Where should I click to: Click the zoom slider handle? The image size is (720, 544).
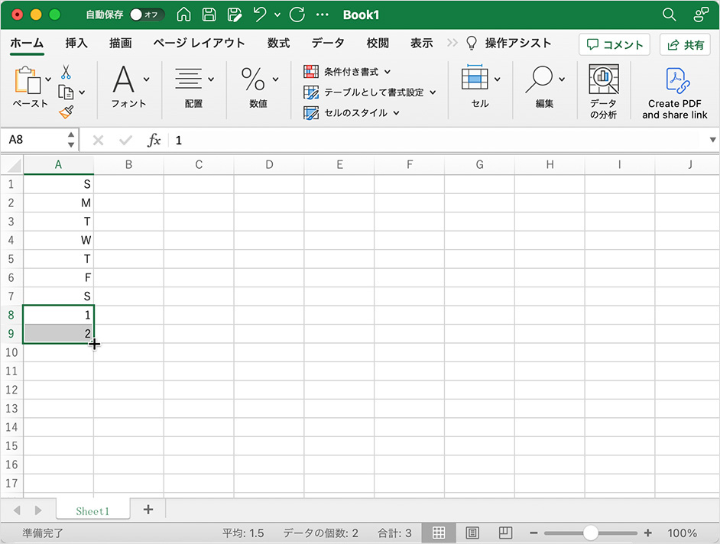590,533
